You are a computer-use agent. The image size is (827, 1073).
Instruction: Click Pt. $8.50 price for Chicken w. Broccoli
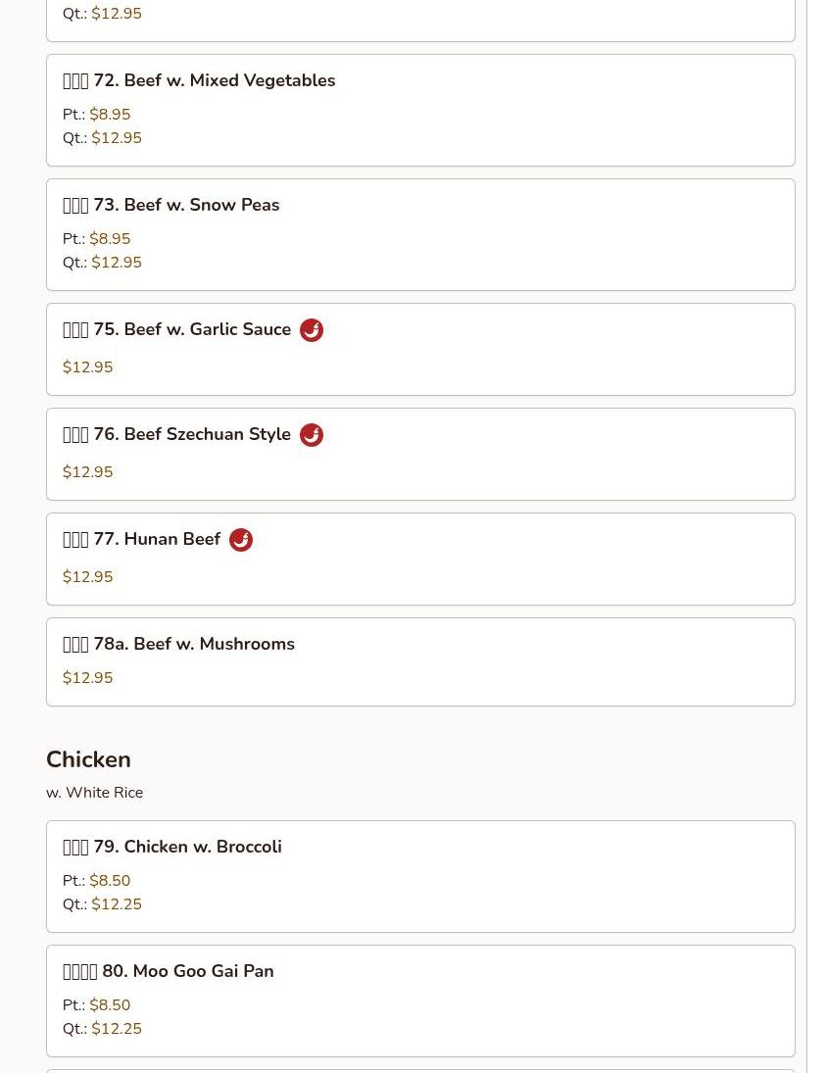pos(96,881)
